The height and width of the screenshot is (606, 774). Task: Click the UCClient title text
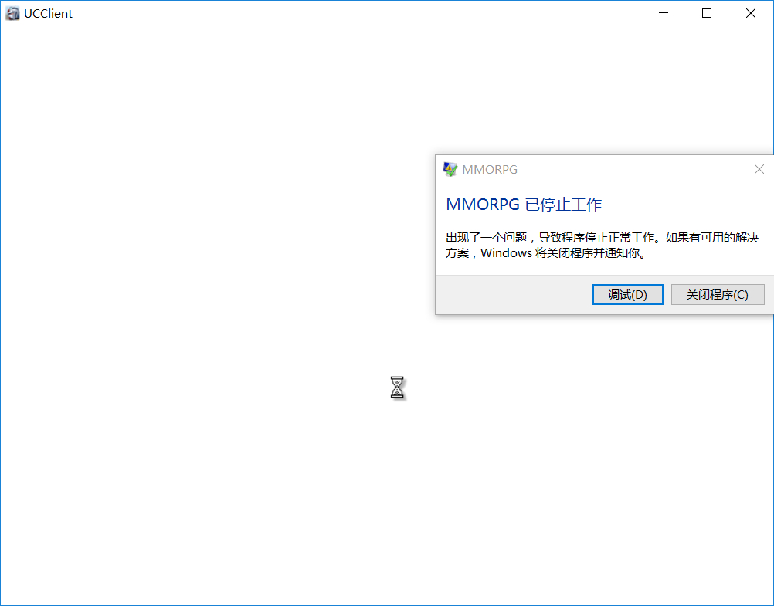pyautogui.click(x=49, y=14)
